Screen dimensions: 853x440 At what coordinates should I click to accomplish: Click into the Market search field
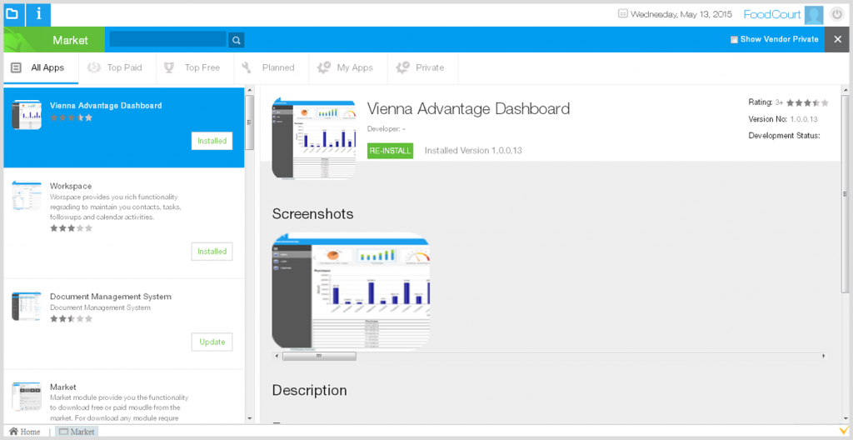click(x=168, y=39)
